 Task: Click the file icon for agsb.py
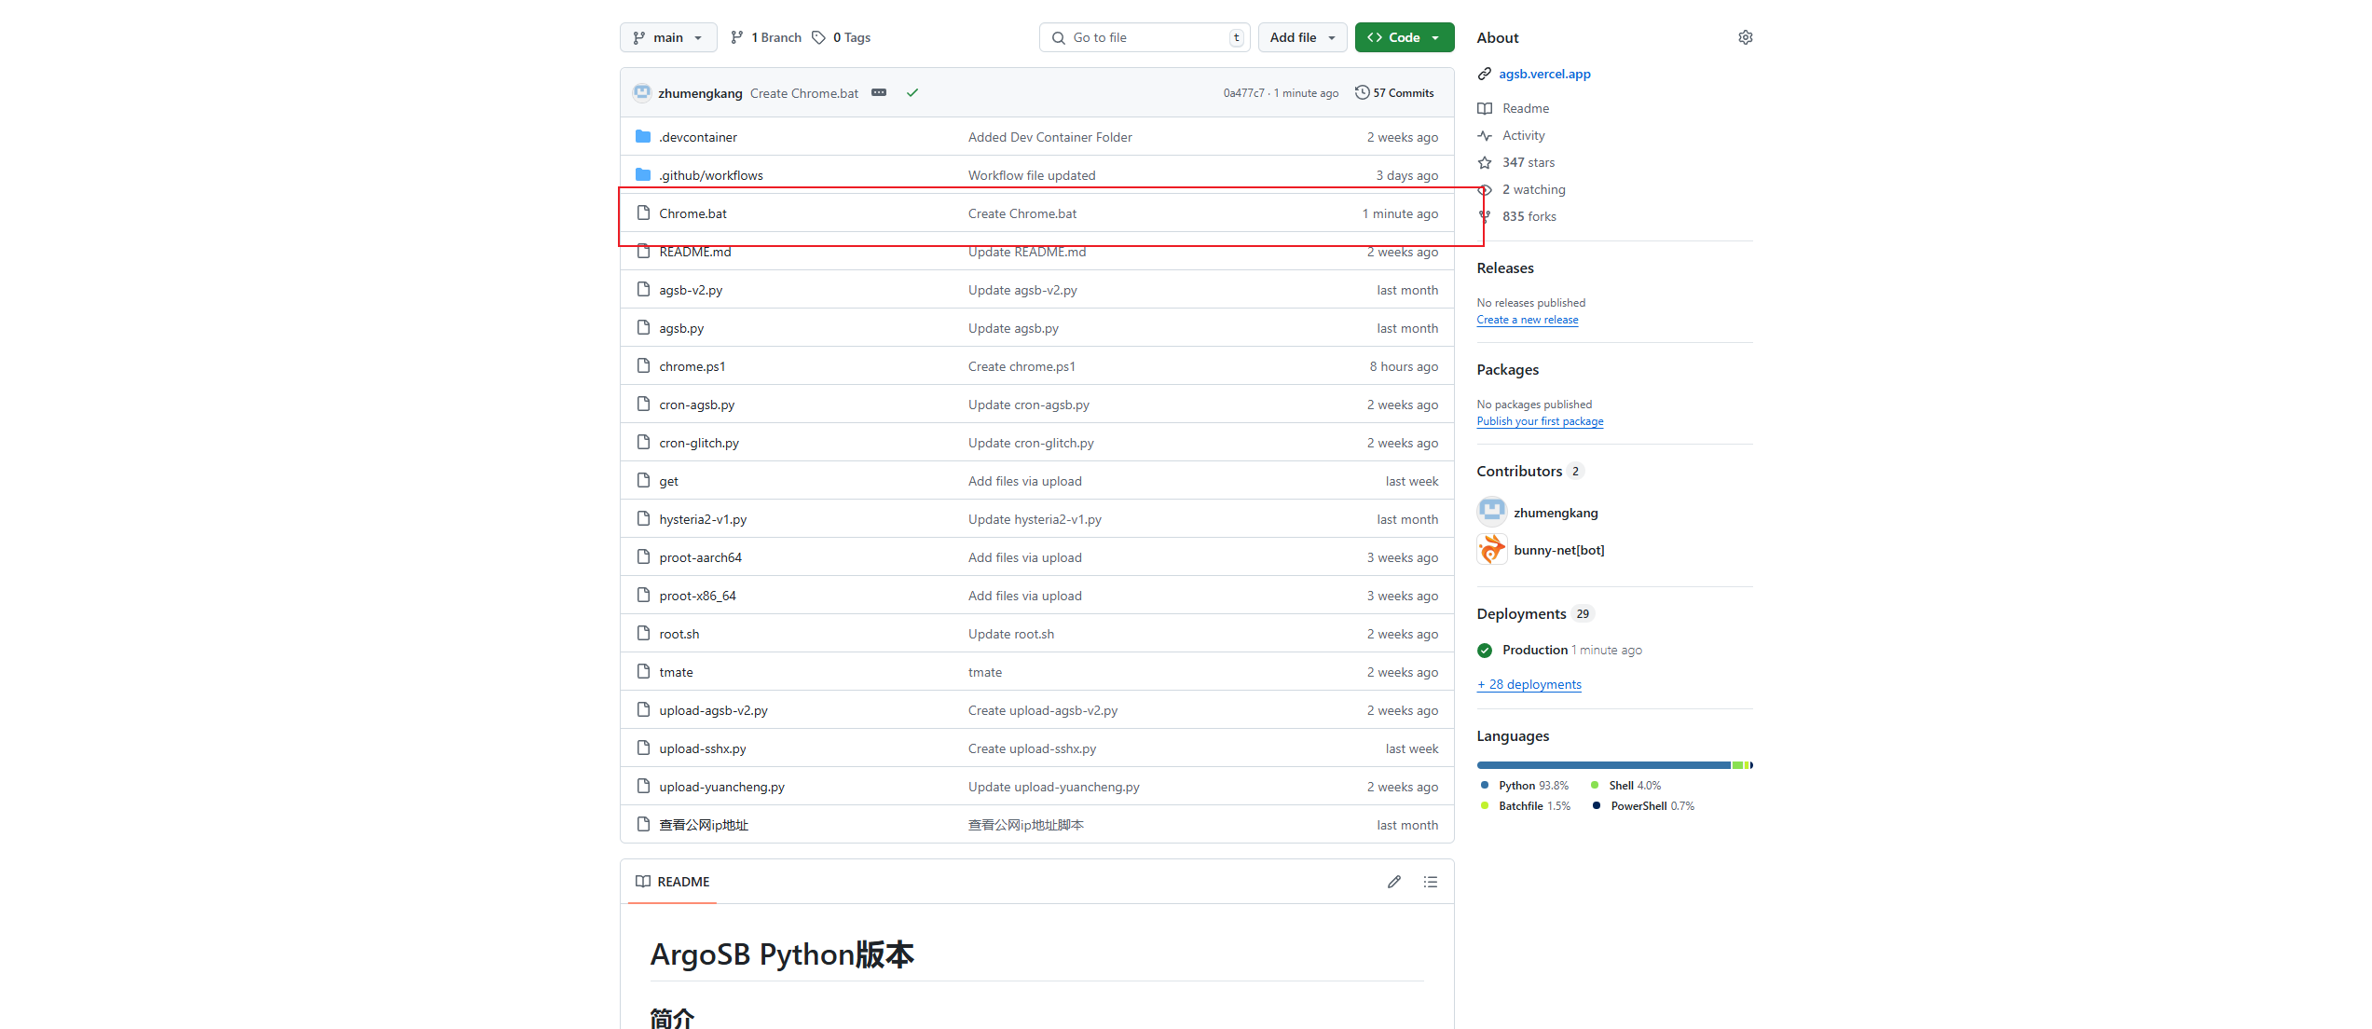point(643,327)
